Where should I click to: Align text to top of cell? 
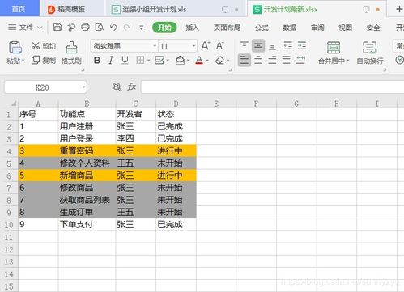(245, 45)
